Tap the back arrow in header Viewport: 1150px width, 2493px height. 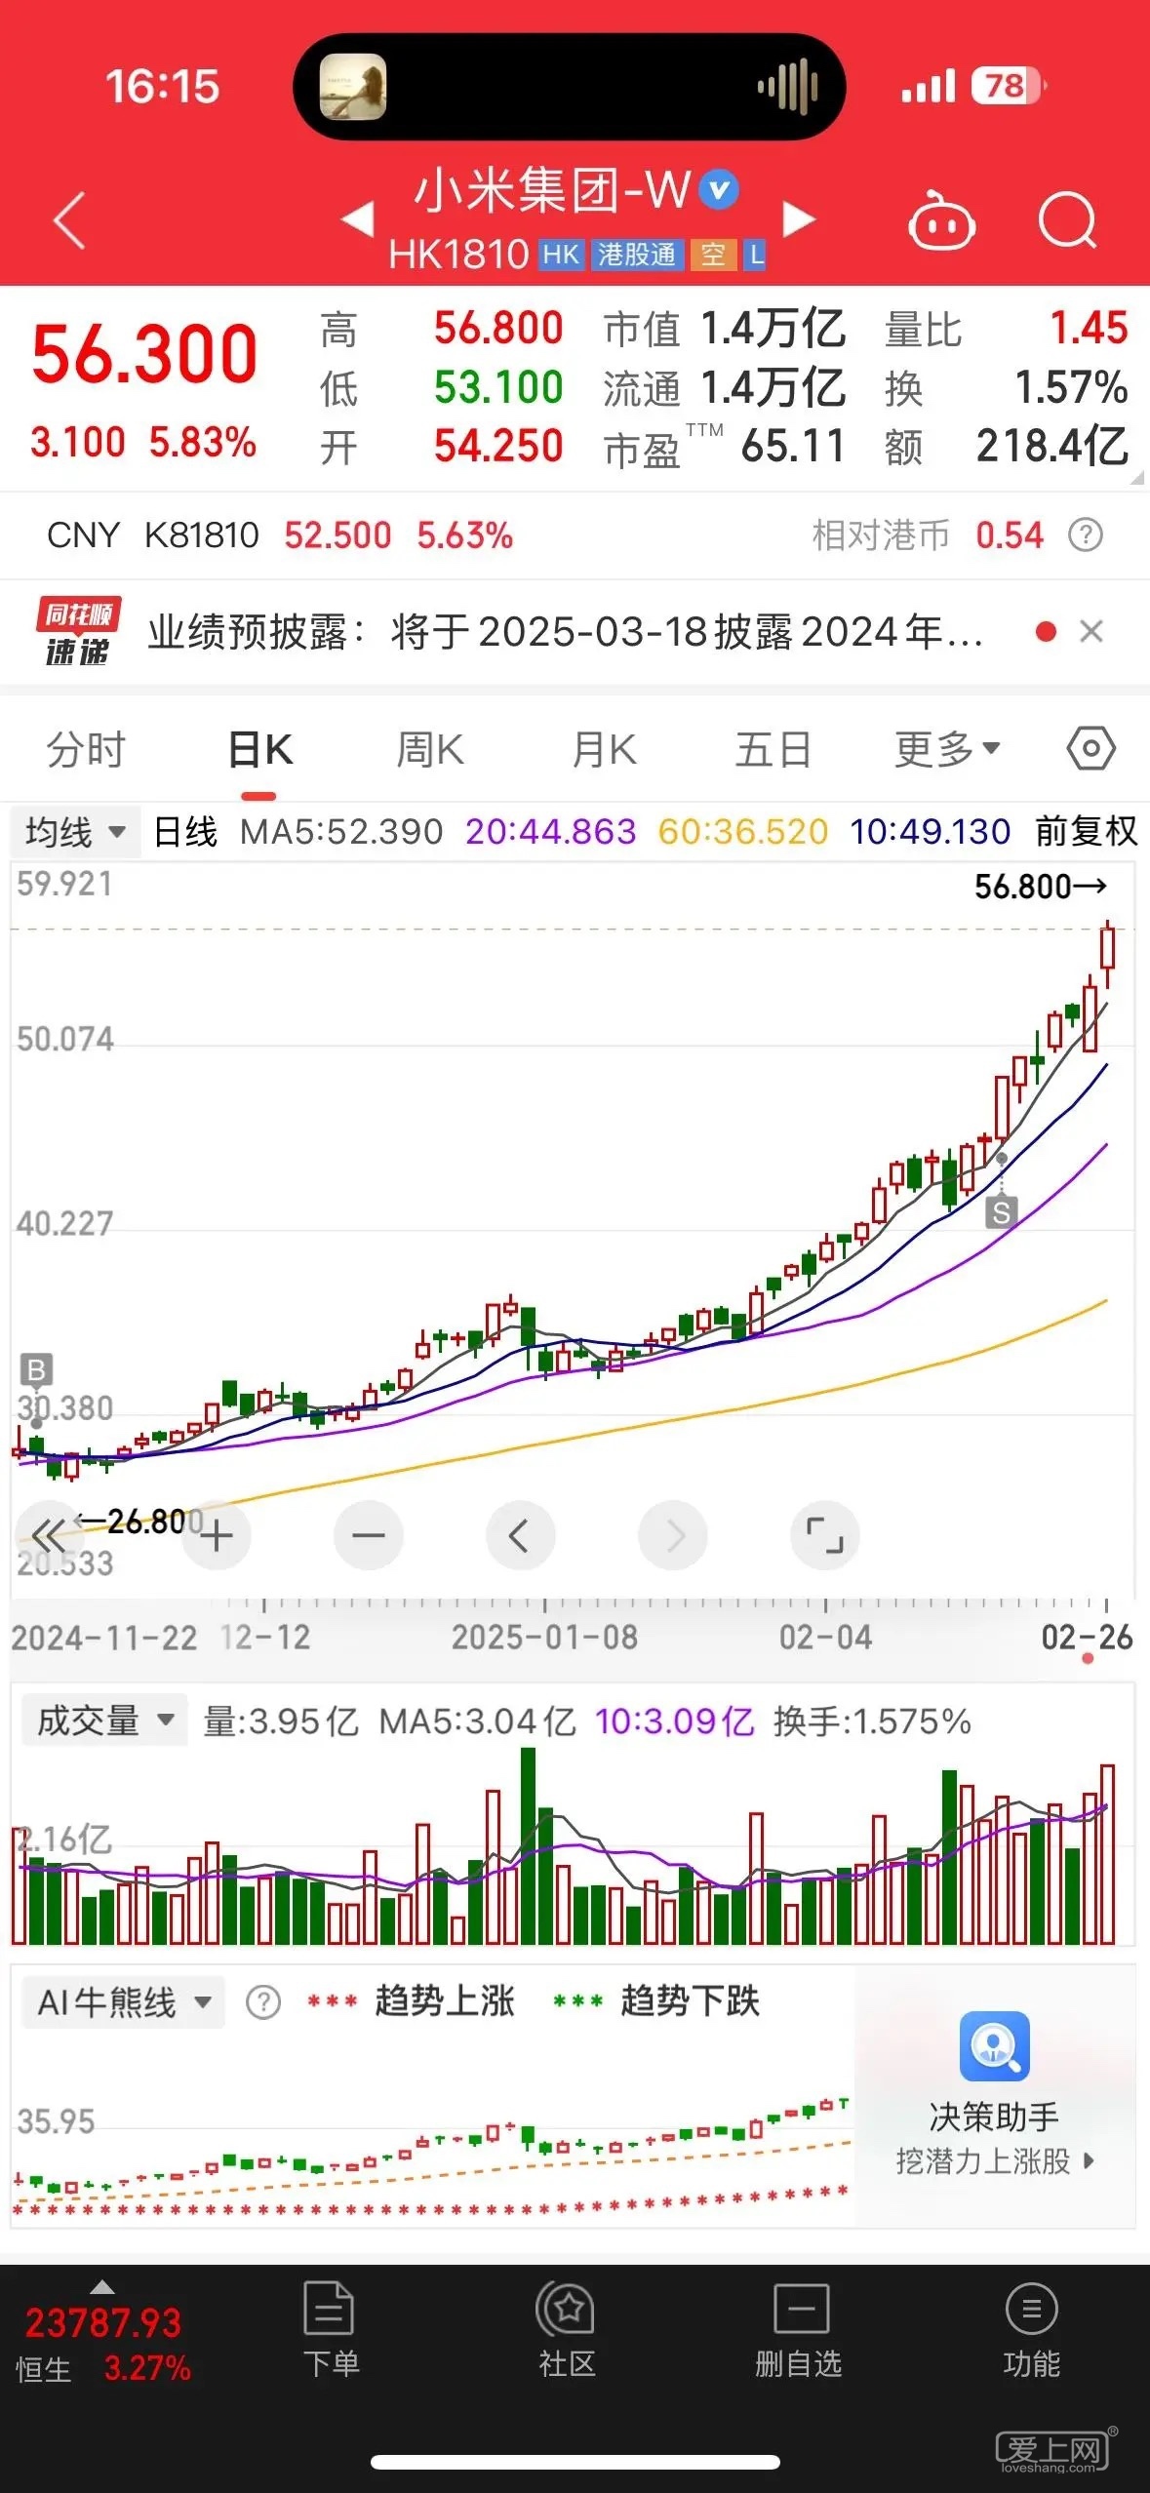coord(69,220)
